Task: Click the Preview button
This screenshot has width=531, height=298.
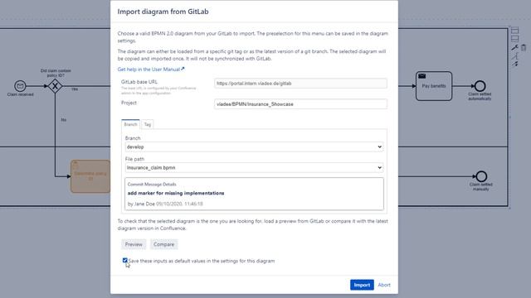Action: click(x=134, y=244)
